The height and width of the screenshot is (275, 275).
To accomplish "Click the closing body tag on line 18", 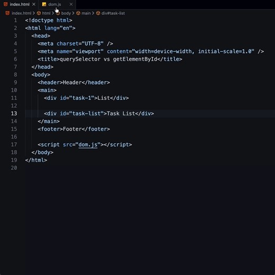I will point(42,152).
